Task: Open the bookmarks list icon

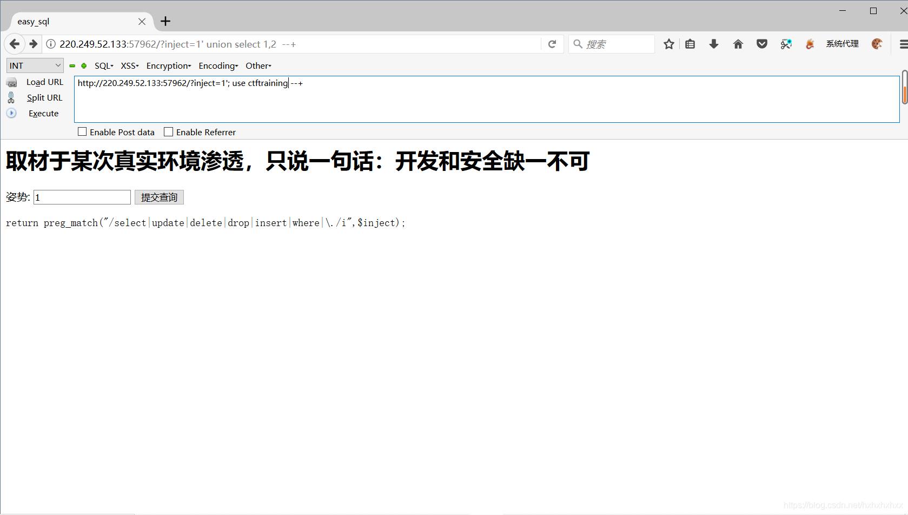Action: pyautogui.click(x=690, y=44)
